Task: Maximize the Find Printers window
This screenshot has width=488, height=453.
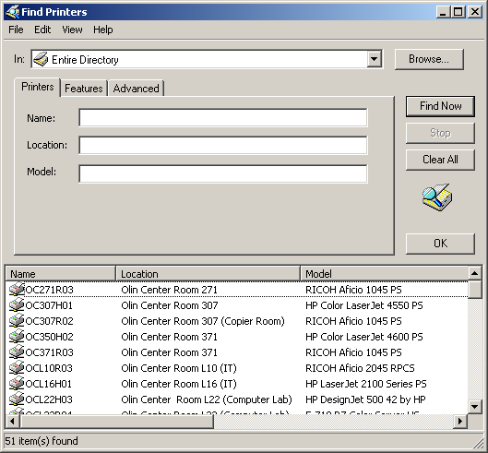Action: click(x=458, y=12)
